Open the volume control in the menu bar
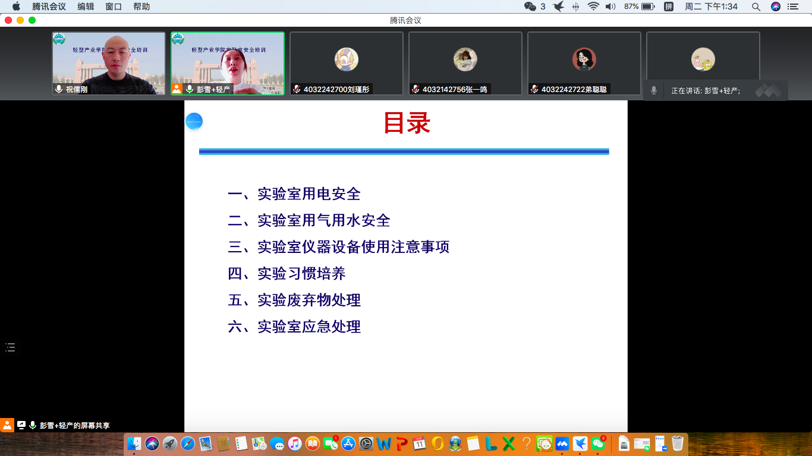 [610, 7]
